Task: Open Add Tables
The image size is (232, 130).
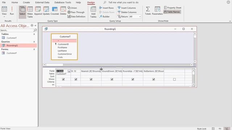Action: [x=93, y=12]
